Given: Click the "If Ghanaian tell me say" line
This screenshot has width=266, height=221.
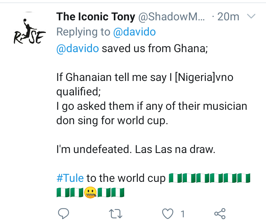Looking at the screenshot, I should (x=145, y=77).
